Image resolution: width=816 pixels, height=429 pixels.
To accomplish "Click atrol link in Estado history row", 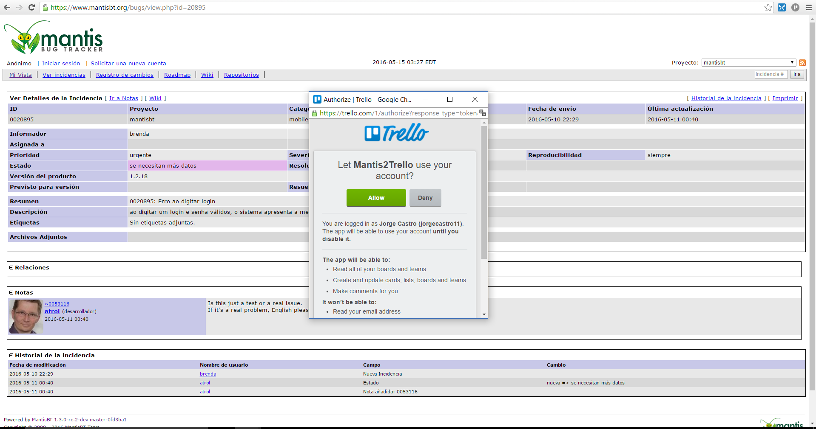I will click(205, 383).
